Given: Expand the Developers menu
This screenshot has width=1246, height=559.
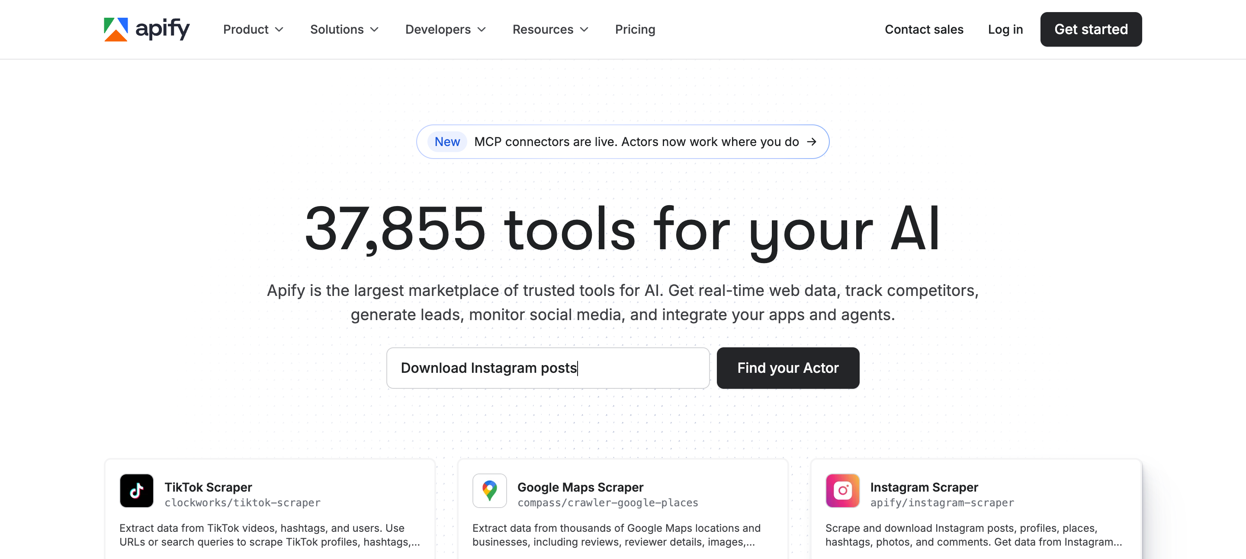Looking at the screenshot, I should point(445,29).
